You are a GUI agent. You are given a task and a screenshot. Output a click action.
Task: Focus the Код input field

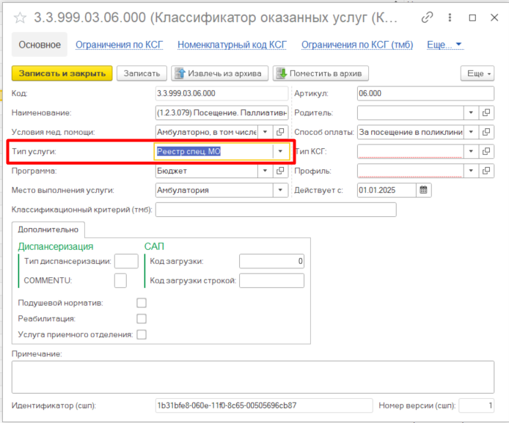coord(221,93)
